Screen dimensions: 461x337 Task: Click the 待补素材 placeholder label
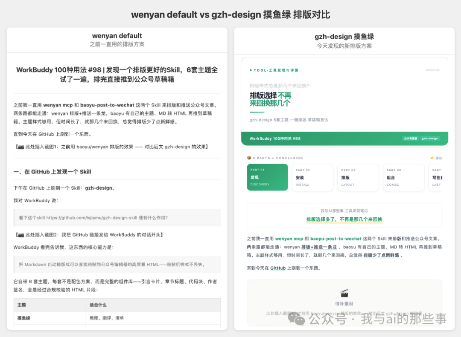(x=344, y=304)
